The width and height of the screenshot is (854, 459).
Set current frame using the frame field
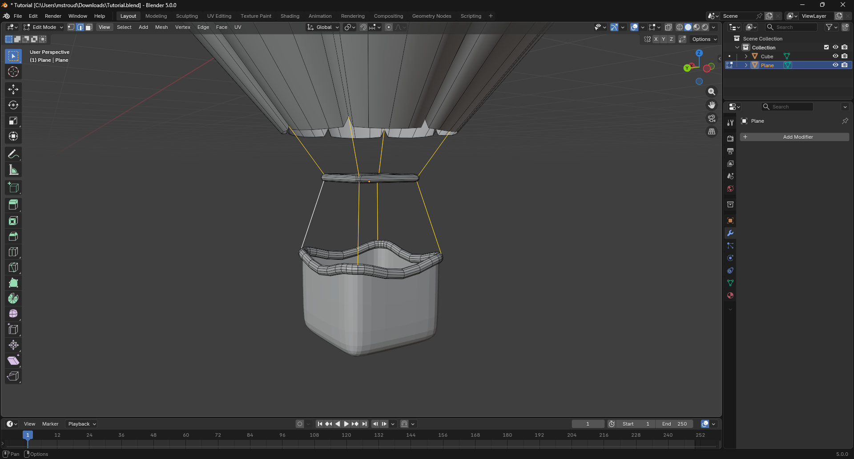pyautogui.click(x=588, y=423)
